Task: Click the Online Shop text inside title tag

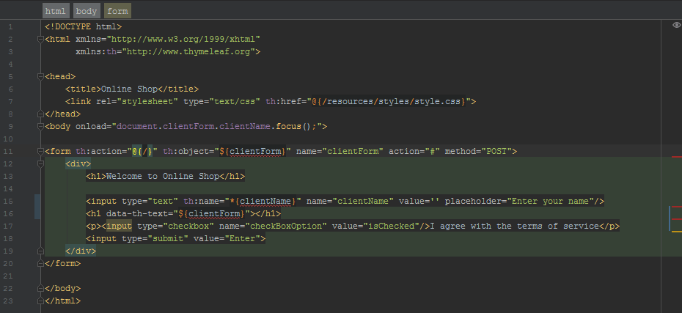Action: point(129,89)
